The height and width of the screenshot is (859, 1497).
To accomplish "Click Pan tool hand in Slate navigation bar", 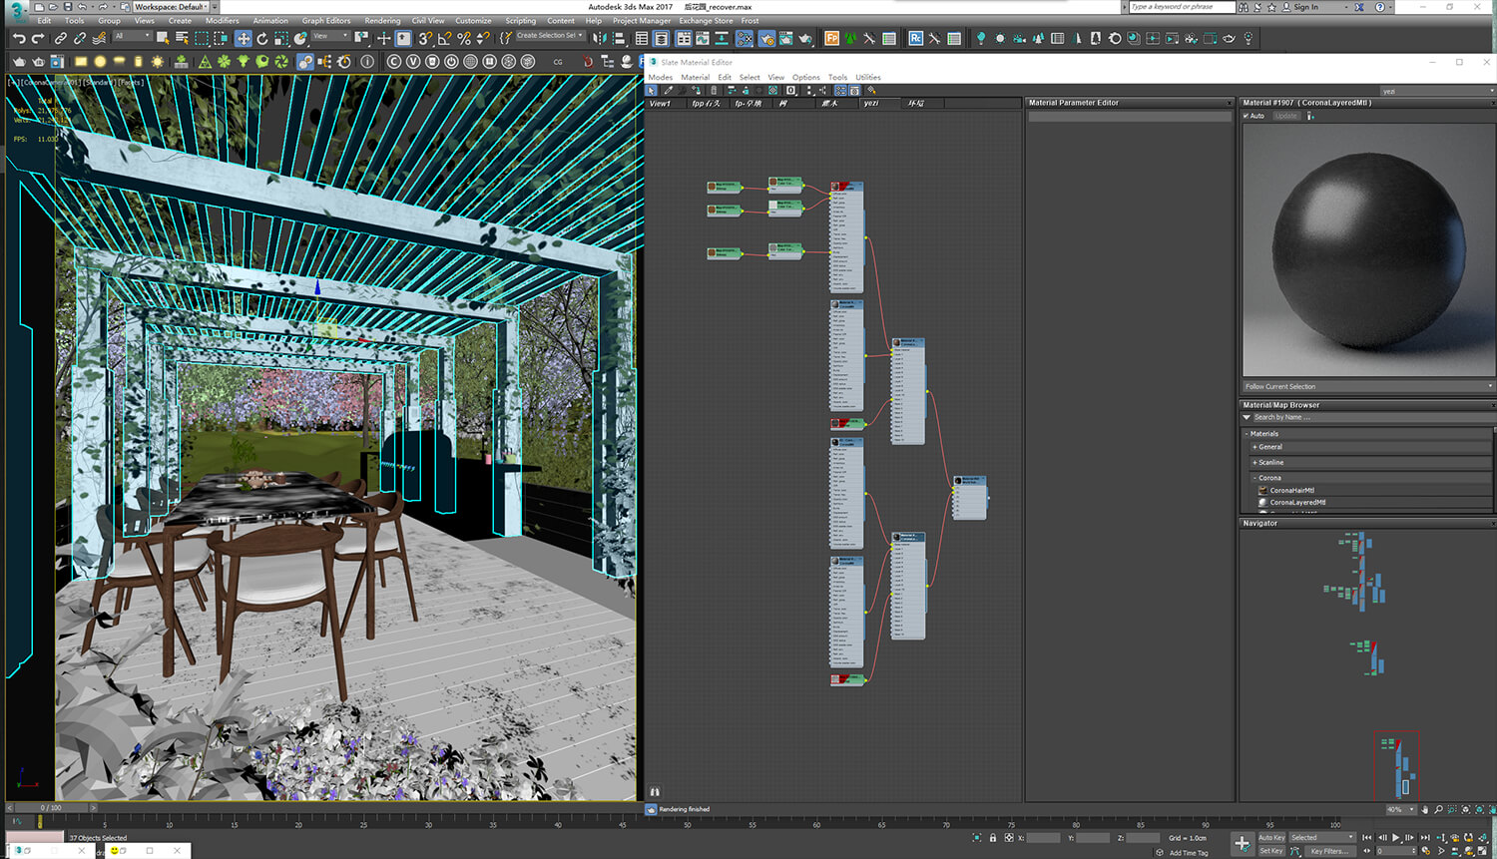I will [x=1425, y=809].
